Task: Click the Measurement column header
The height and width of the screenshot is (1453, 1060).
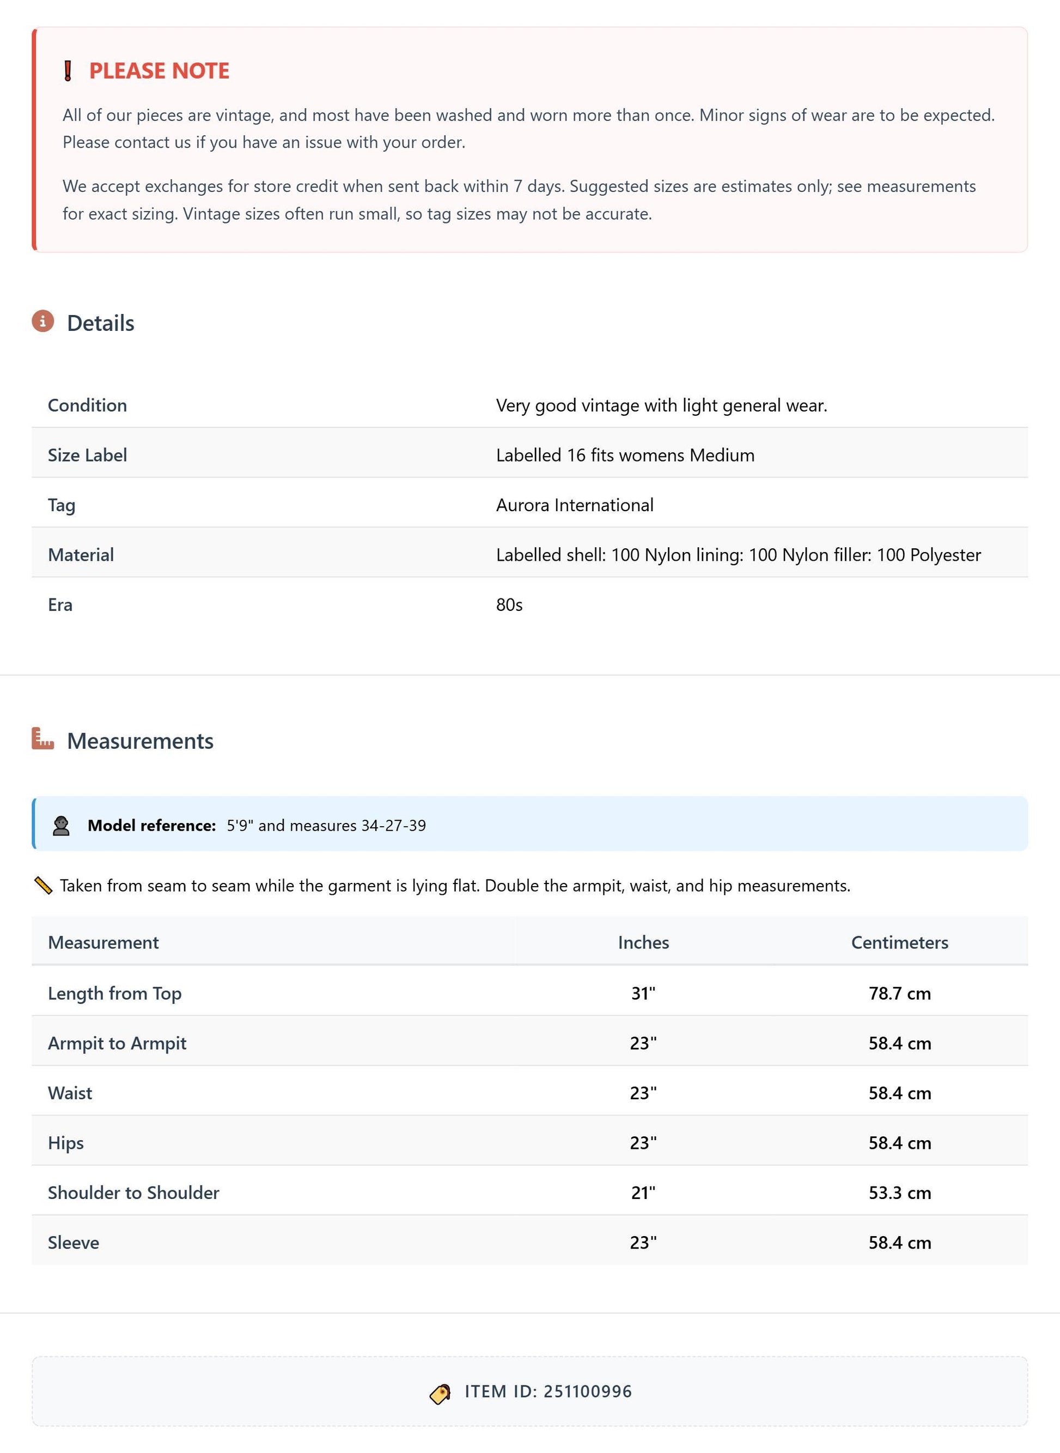Action: [103, 942]
